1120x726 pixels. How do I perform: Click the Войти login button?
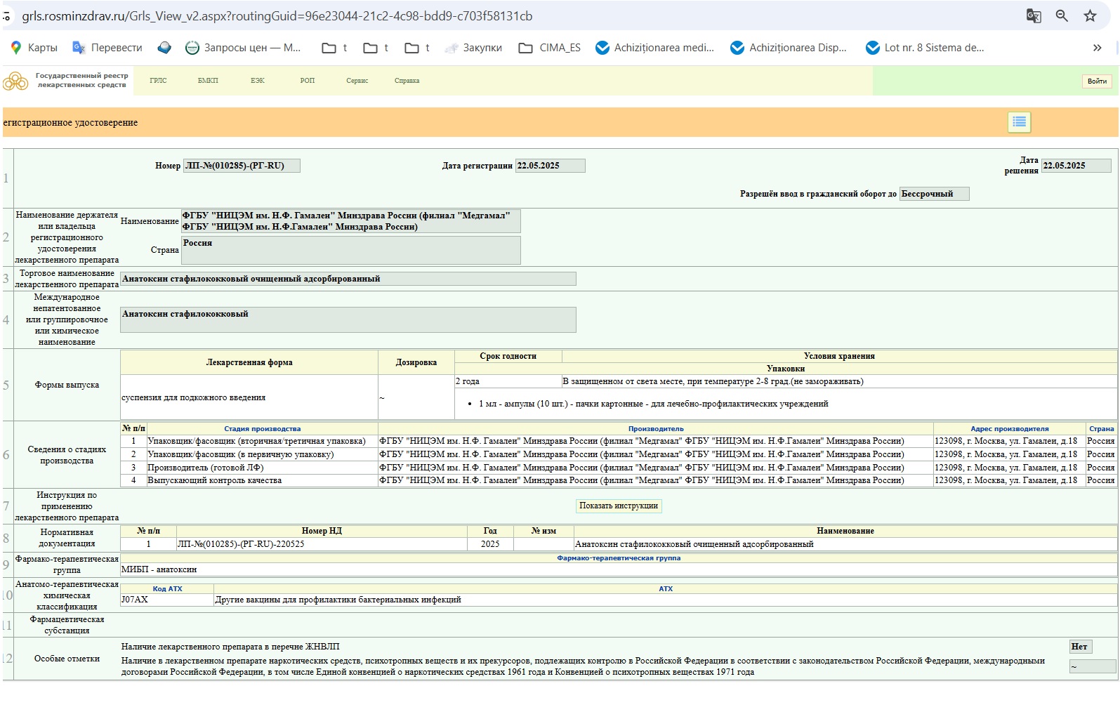coord(1097,81)
